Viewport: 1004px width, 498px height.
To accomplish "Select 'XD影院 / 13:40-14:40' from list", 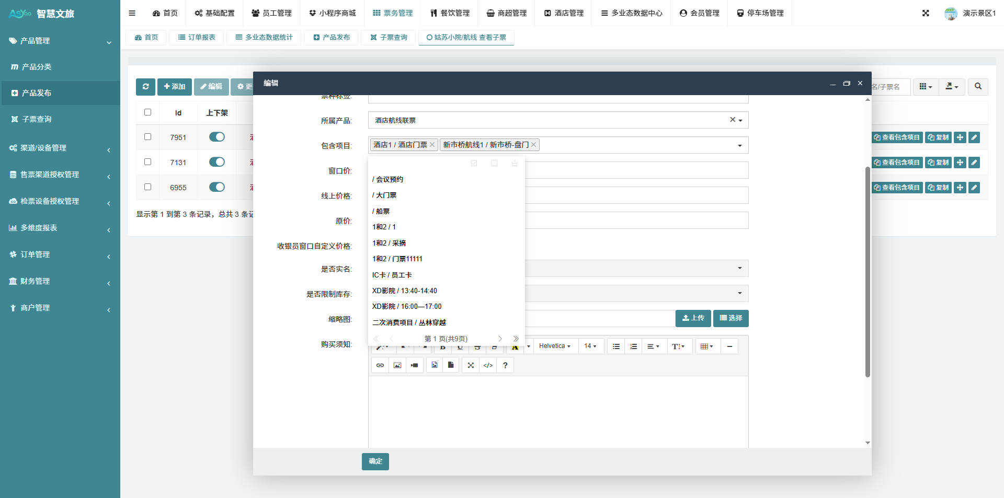I will pos(446,291).
